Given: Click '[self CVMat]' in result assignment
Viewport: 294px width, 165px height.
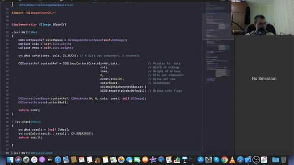Looking at the screenshot, I should pos(58,130).
